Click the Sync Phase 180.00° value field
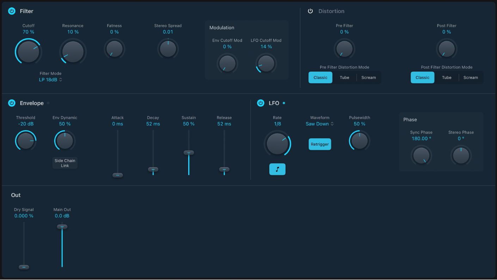Screen dimensions: 497x280 [421, 139]
